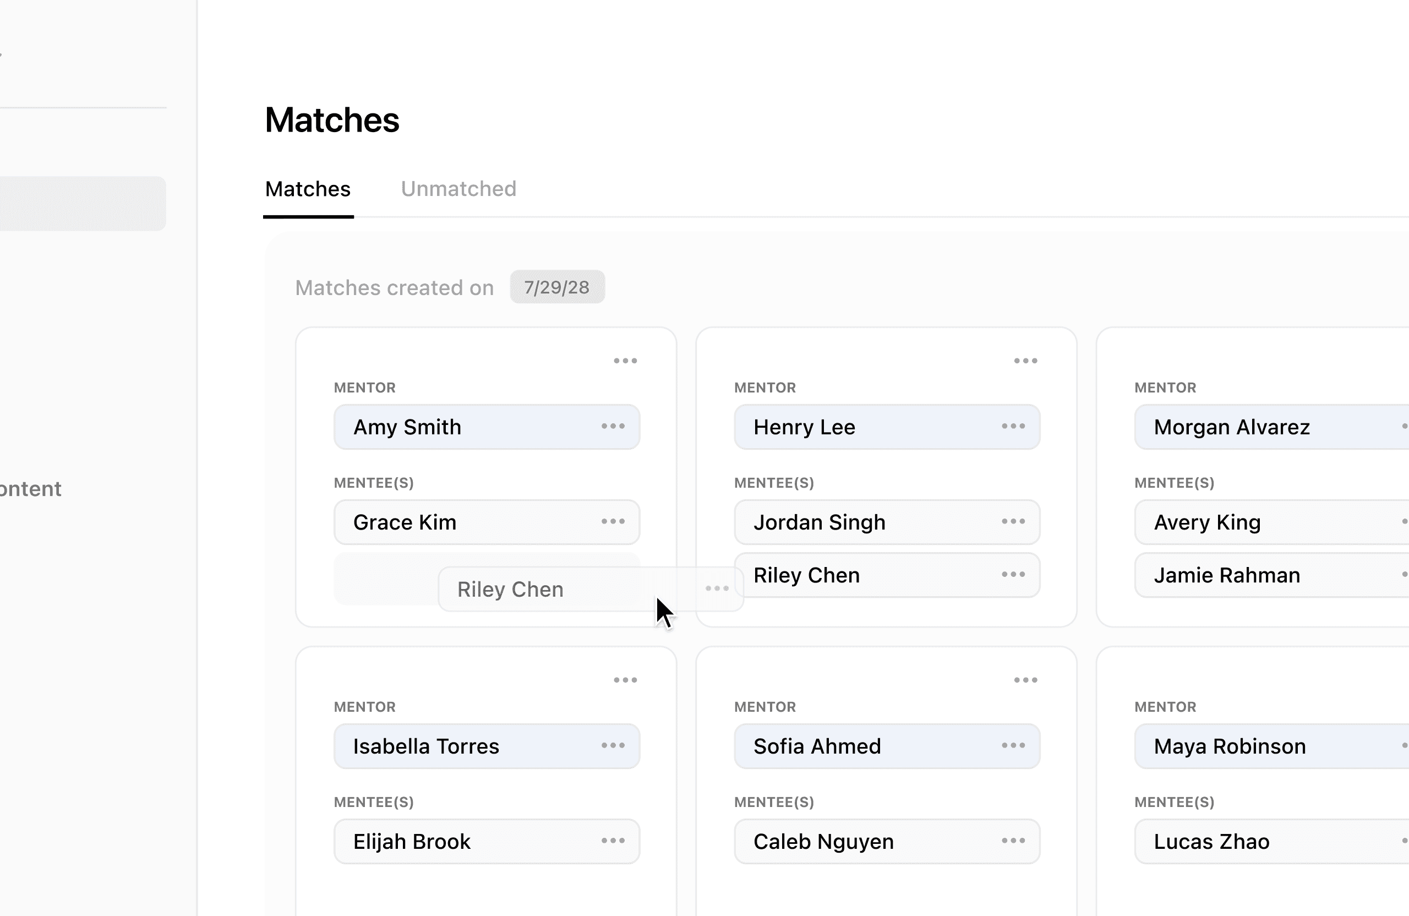This screenshot has width=1409, height=916.
Task: Open more options for Elijah Brook
Action: pos(613,841)
